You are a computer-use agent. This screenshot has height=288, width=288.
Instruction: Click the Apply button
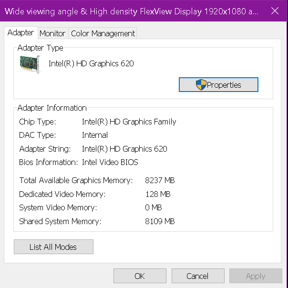256,276
